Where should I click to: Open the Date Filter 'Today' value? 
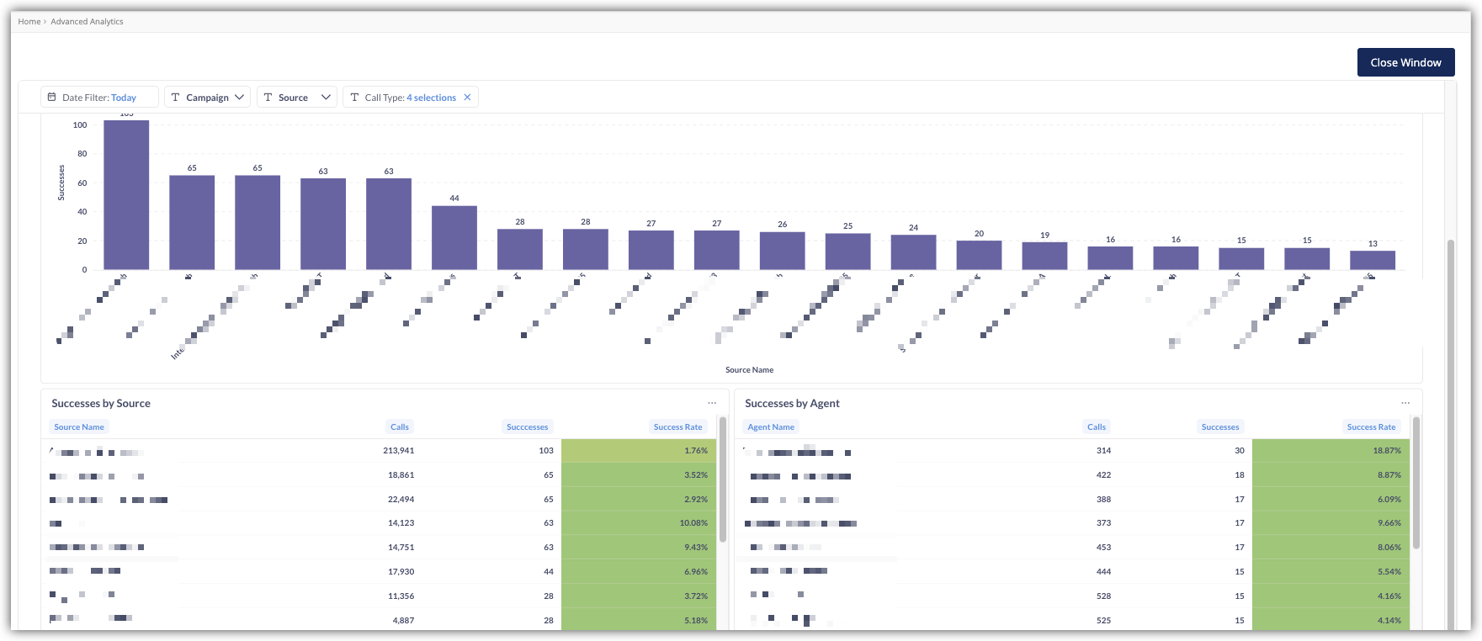pyautogui.click(x=124, y=98)
